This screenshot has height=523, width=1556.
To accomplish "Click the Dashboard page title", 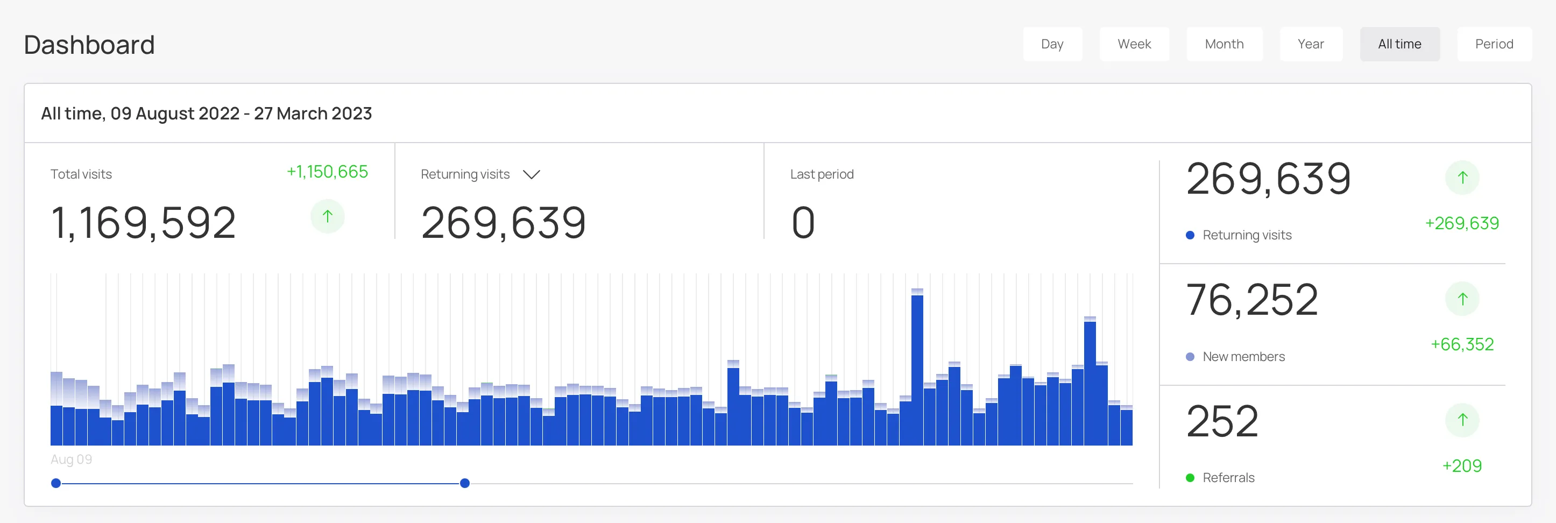I will tap(89, 45).
